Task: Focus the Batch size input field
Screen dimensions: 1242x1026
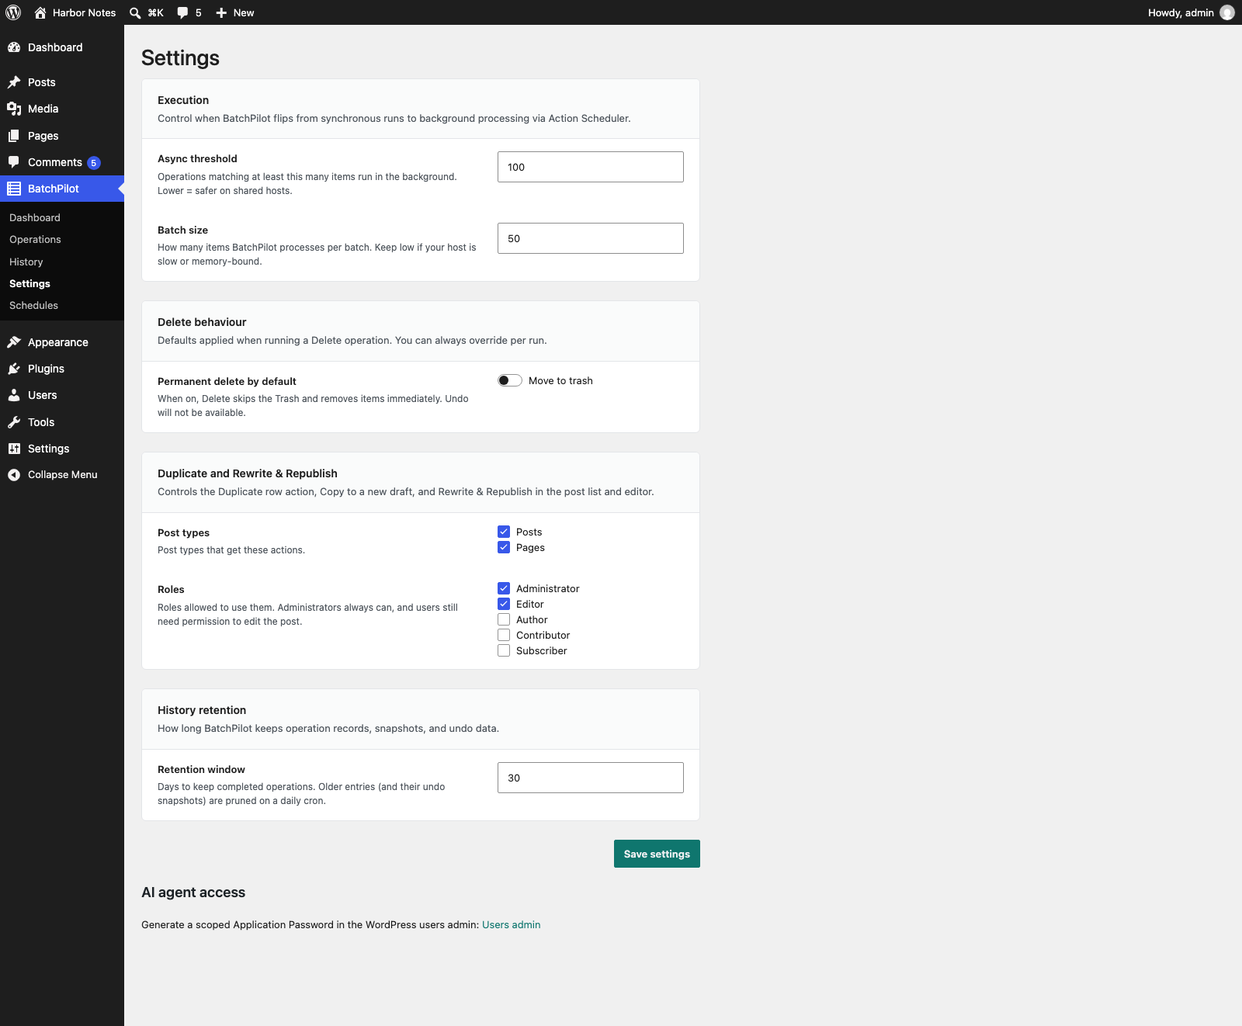Action: click(x=591, y=238)
